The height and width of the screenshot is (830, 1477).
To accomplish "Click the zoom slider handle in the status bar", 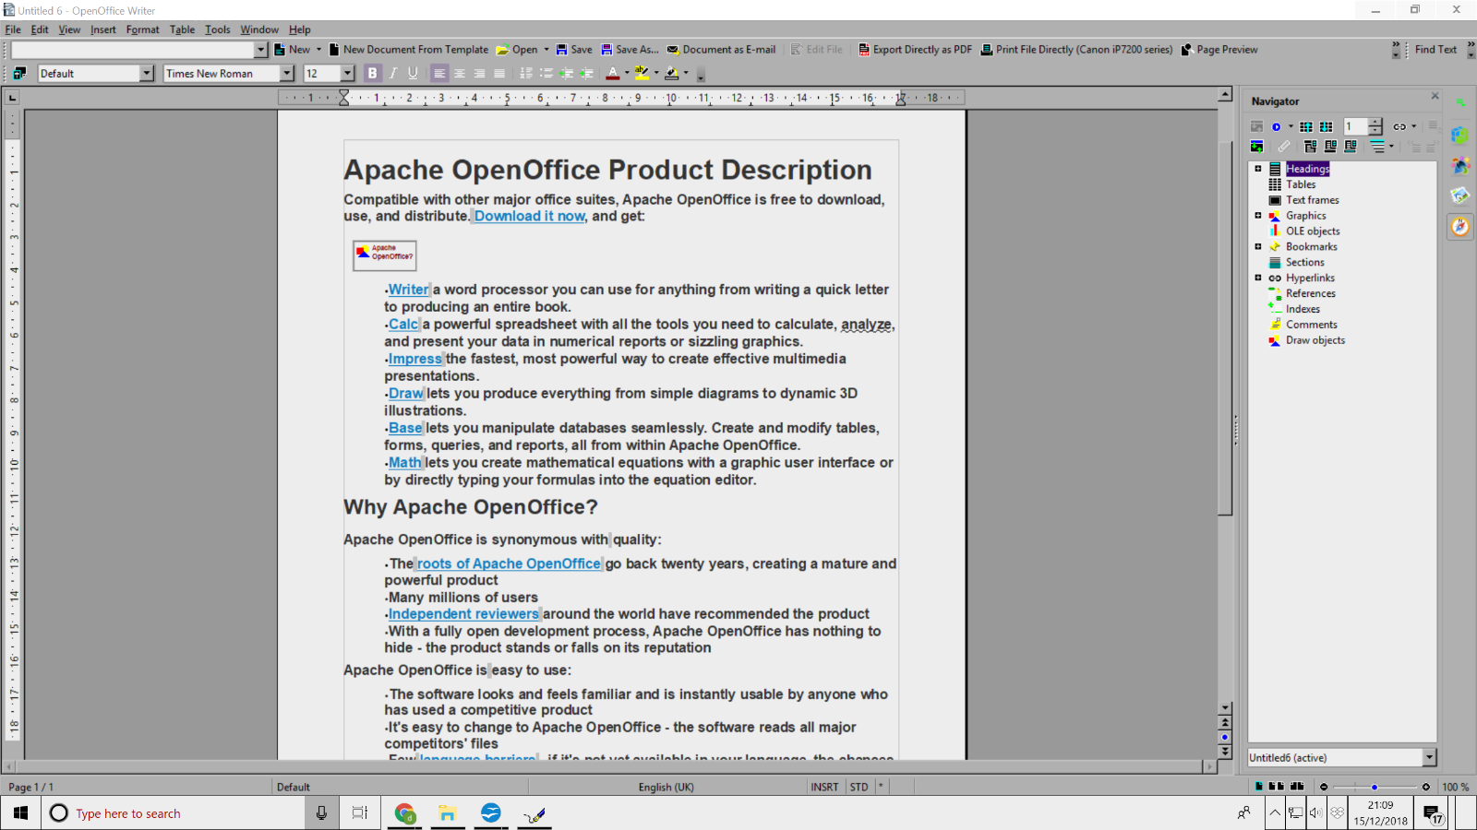I will point(1375,787).
